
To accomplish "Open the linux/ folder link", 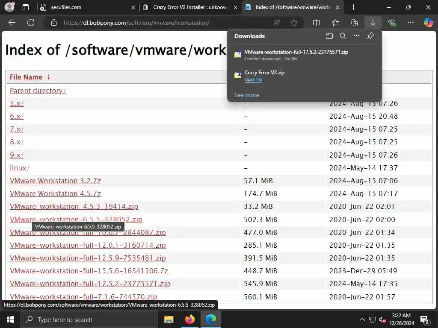I will tap(20, 168).
